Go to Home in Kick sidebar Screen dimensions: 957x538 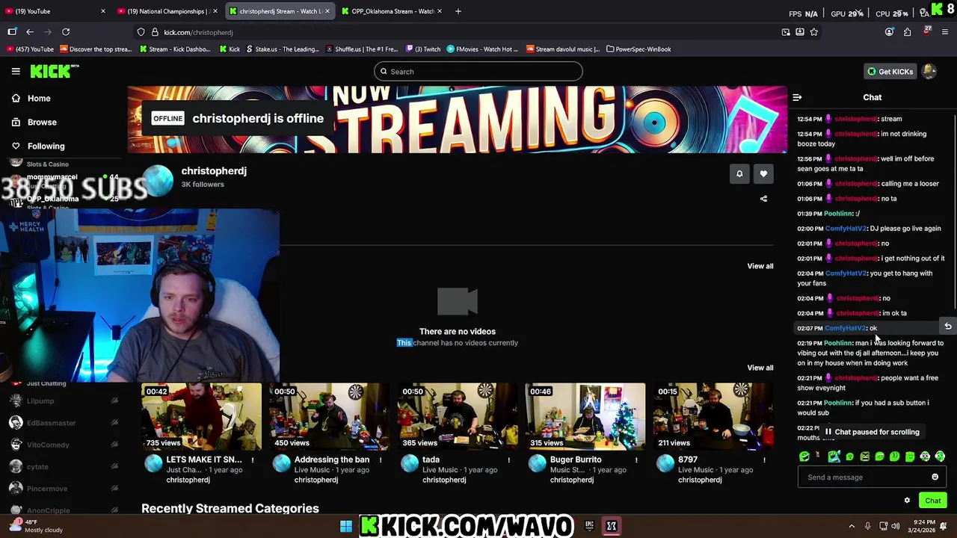coord(31,98)
